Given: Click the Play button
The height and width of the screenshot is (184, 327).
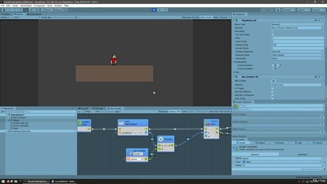Looking at the screenshot, I should coord(154,10).
